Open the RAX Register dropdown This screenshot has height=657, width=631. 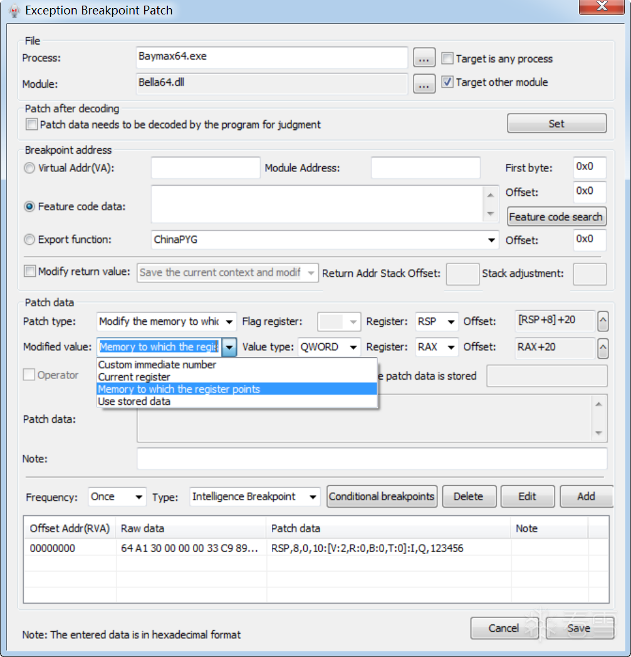pyautogui.click(x=451, y=348)
